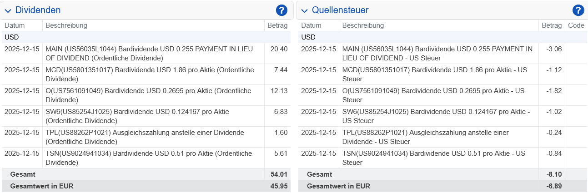The width and height of the screenshot is (588, 193).
Task: Select the SW6 US Steuer withholding row
Action: point(437,116)
